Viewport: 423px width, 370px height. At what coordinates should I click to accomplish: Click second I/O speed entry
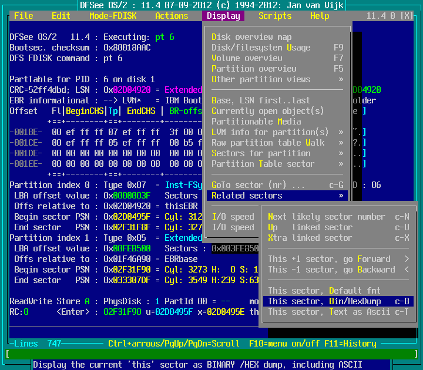pyautogui.click(x=233, y=227)
